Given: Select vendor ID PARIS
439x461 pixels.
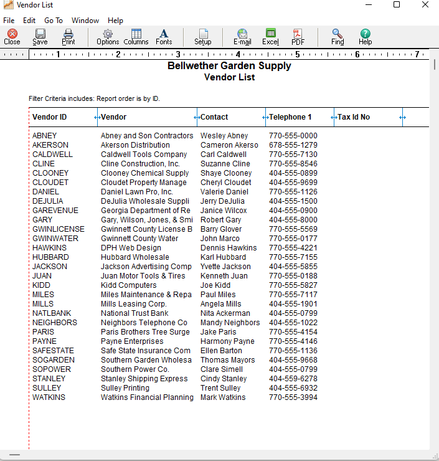Looking at the screenshot, I should [x=43, y=332].
